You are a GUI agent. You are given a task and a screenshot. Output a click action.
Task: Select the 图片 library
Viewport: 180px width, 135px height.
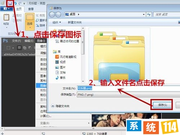60,67
